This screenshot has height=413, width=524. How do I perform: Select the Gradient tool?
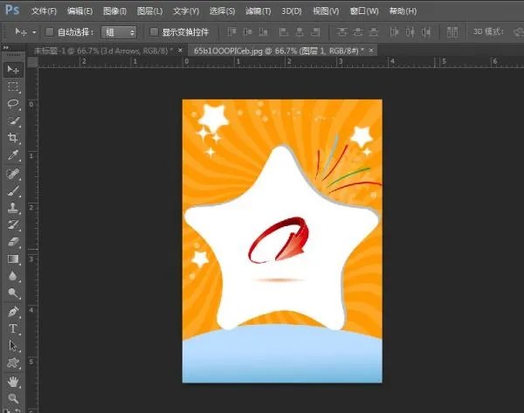coord(13,259)
